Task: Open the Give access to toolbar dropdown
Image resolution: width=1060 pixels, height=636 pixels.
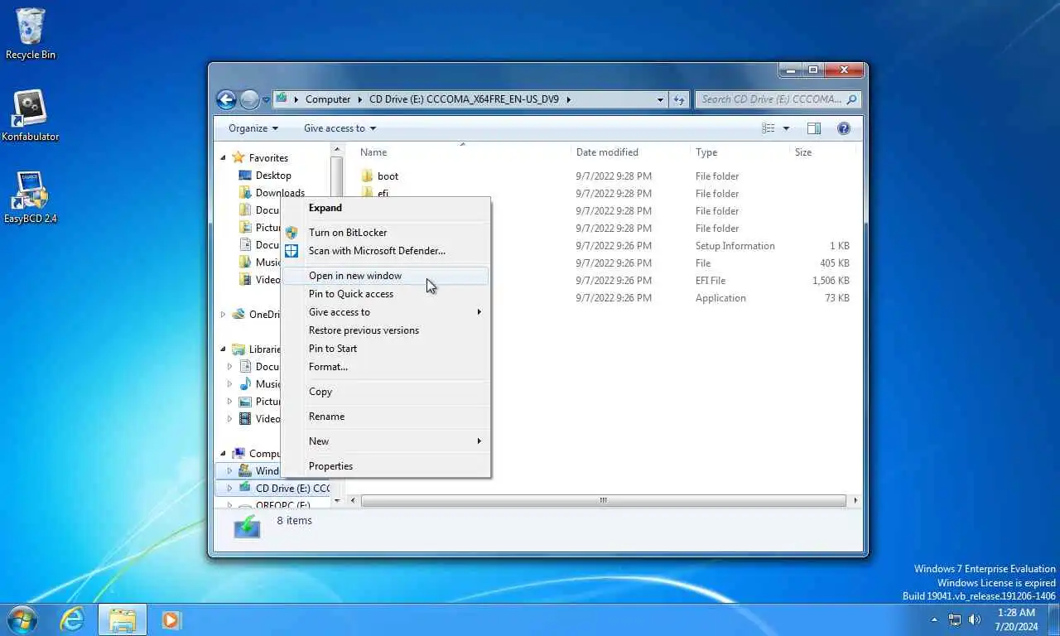Action: pos(340,128)
